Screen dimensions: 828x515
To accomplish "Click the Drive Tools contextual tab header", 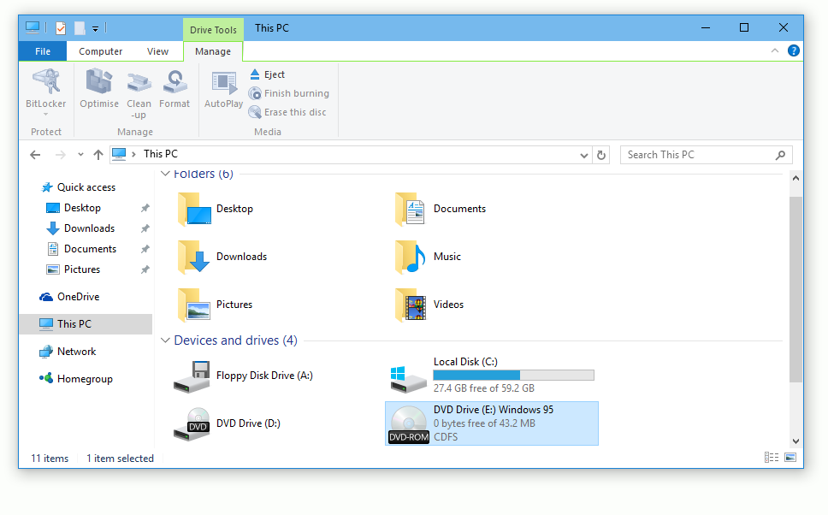I will (213, 30).
